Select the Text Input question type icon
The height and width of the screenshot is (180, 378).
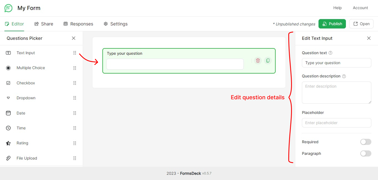click(x=9, y=53)
